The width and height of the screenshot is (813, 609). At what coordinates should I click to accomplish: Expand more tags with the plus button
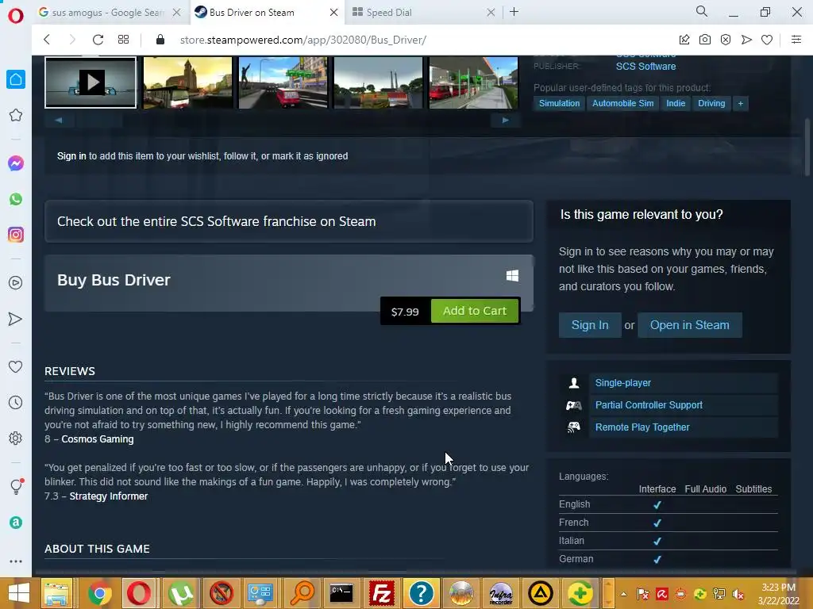(x=741, y=104)
